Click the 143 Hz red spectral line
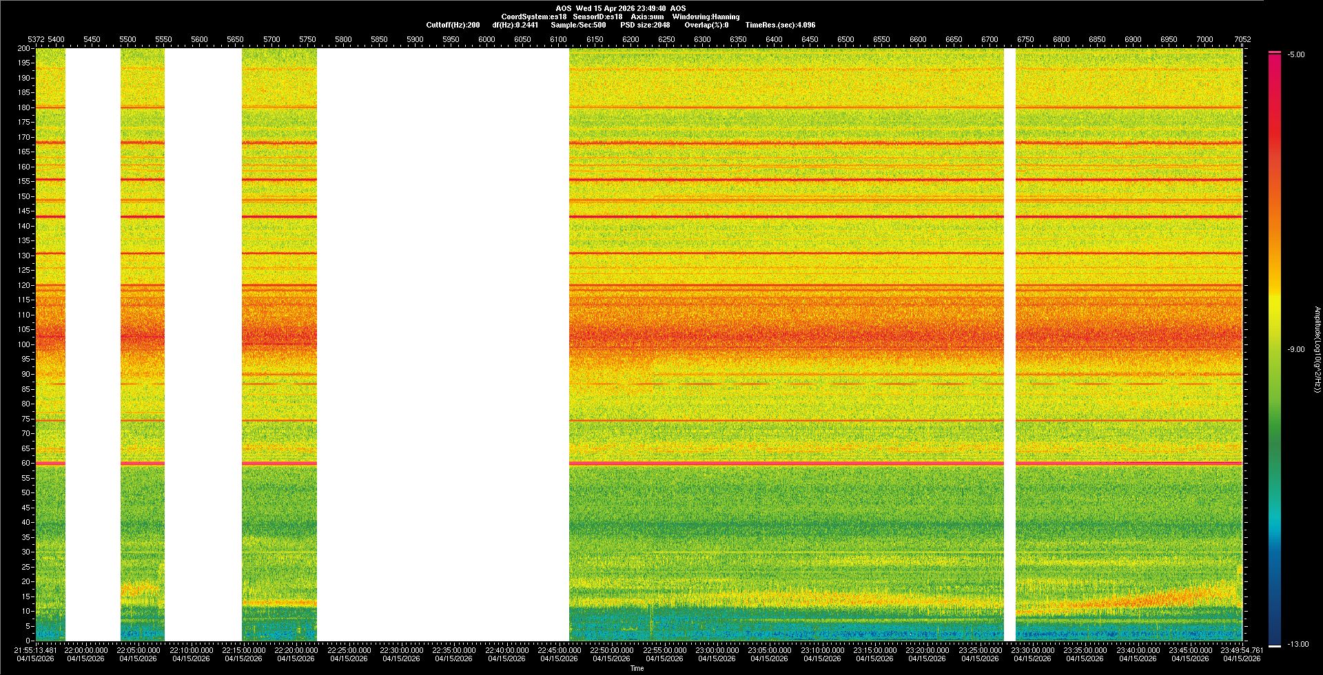Image resolution: width=1323 pixels, height=675 pixels. 786,216
